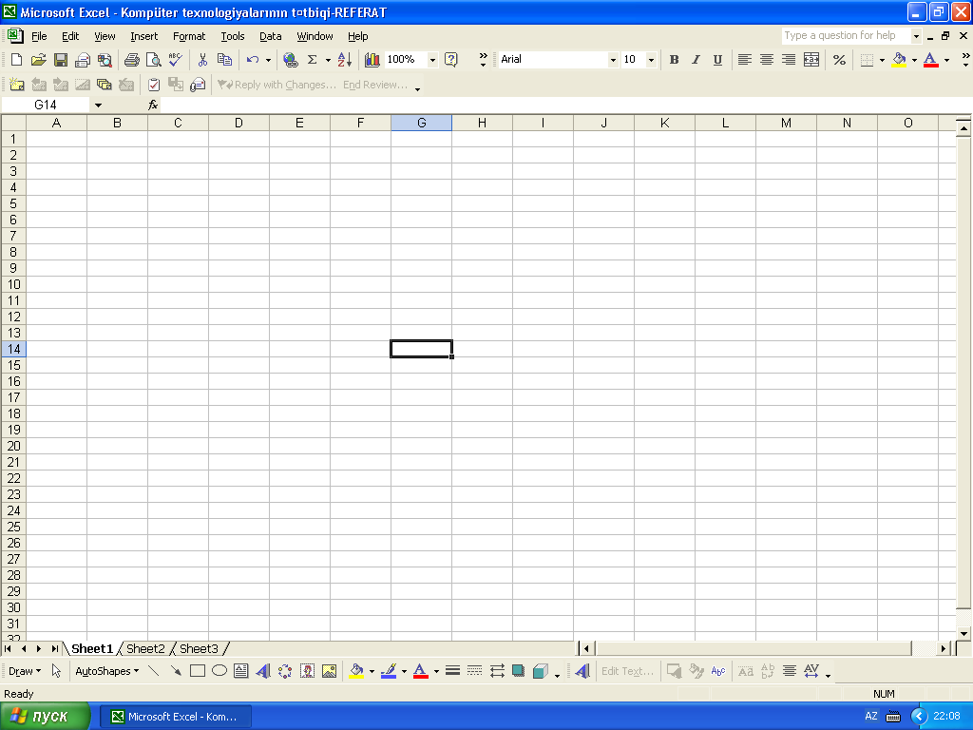973x730 pixels.
Task: Select the Line drawing tool
Action: coord(154,671)
